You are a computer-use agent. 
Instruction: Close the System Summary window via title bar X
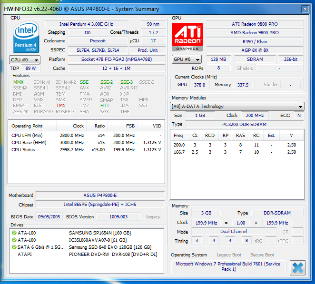coord(305,9)
